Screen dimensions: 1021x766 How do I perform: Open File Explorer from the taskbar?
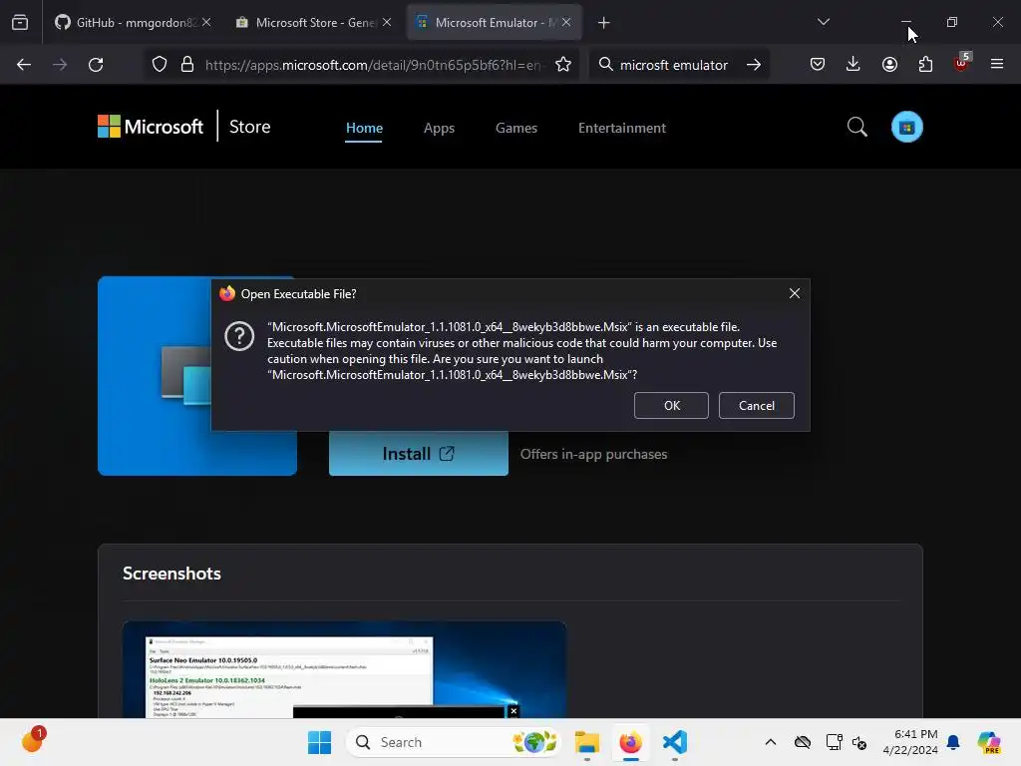586,742
